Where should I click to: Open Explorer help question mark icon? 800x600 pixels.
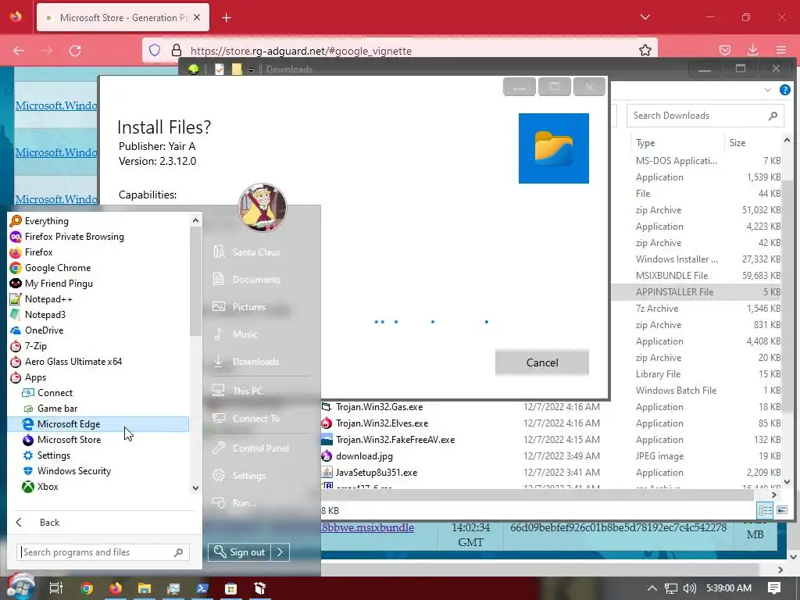coord(784,90)
